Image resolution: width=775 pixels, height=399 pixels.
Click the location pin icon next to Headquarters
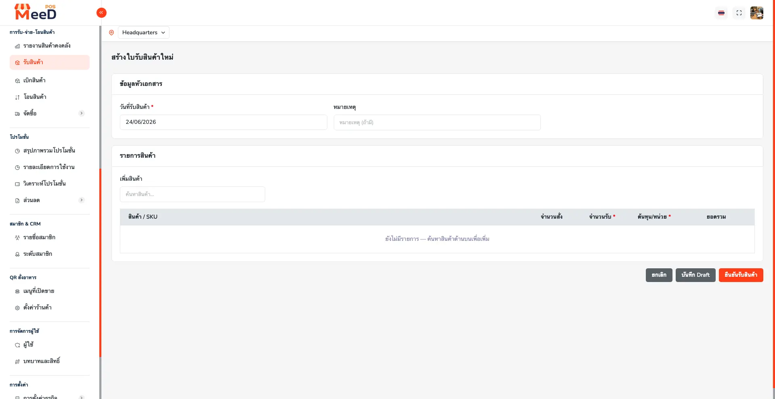point(111,33)
